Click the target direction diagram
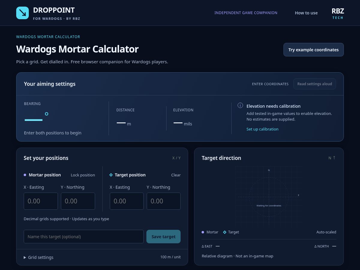The width and height of the screenshot is (360, 270). tap(269, 197)
